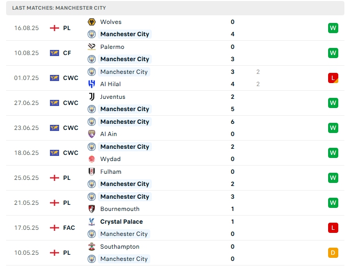This screenshot has width=350, height=266.
Task: Click the Juventus club crest
Action: coord(92,97)
